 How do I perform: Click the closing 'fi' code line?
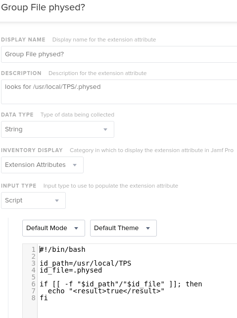click(44, 298)
